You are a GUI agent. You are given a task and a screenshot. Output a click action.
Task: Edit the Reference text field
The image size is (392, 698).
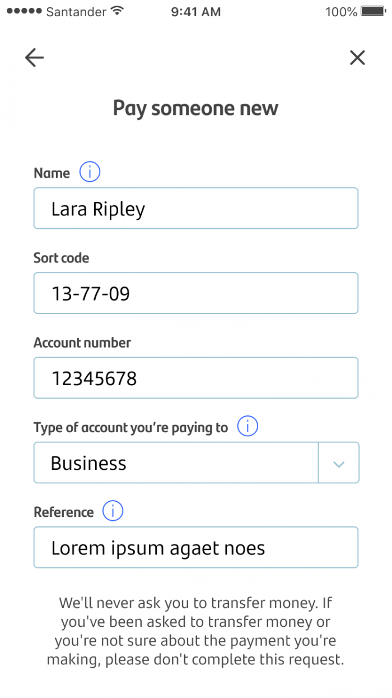(196, 547)
